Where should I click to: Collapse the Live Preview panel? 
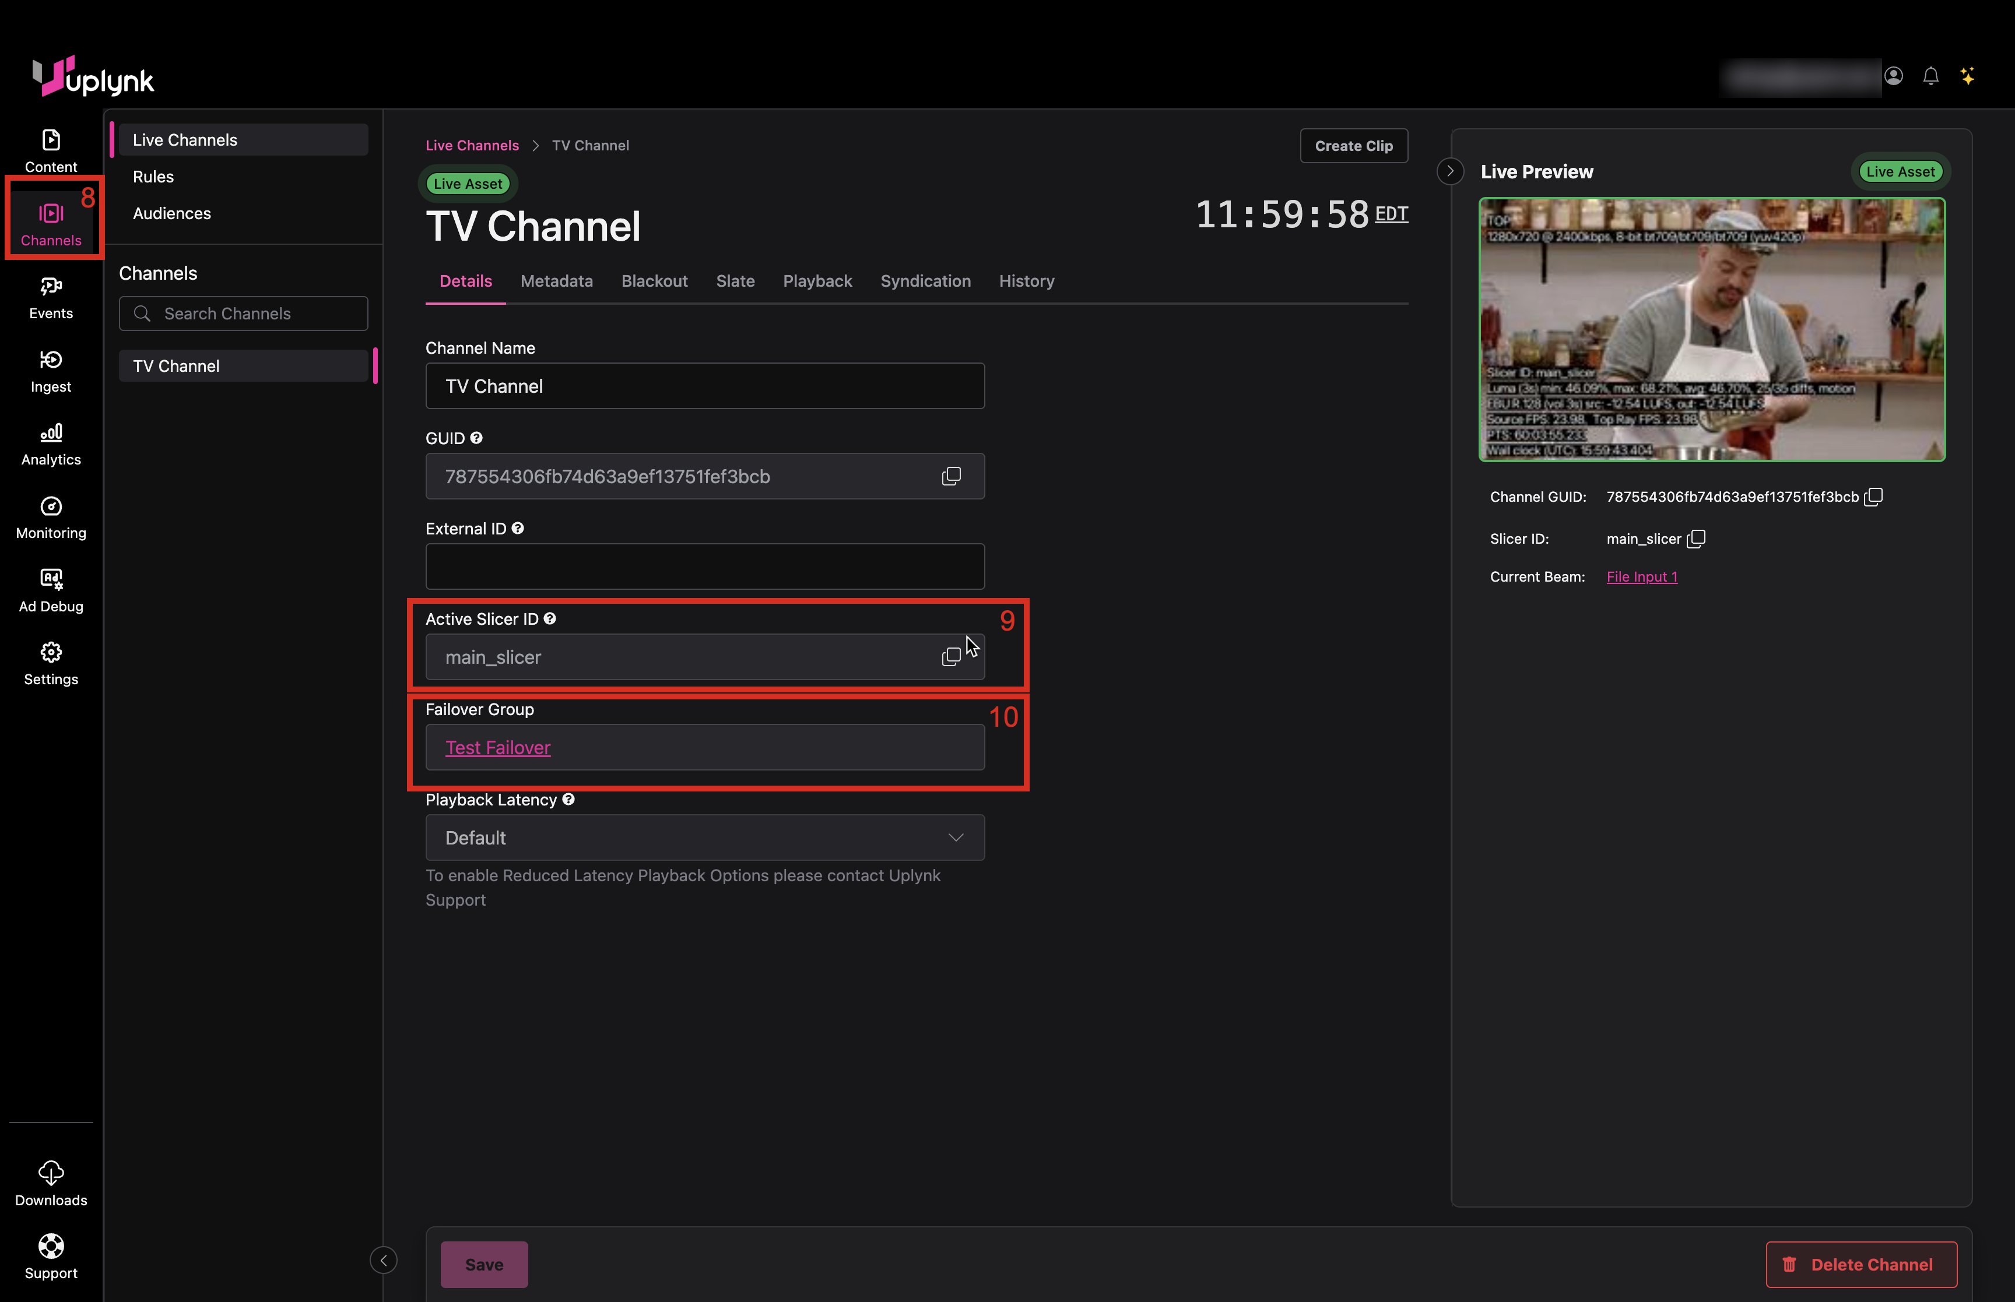[1450, 171]
